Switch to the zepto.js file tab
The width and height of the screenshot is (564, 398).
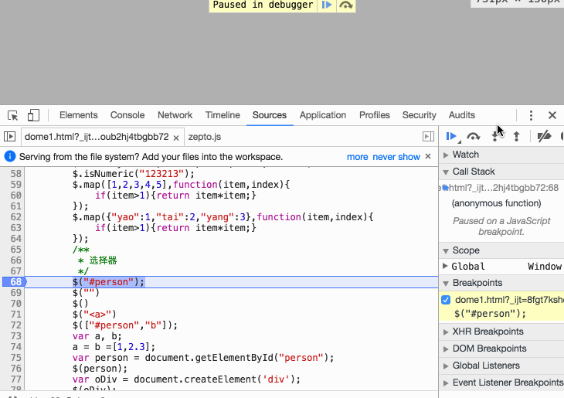coord(205,137)
